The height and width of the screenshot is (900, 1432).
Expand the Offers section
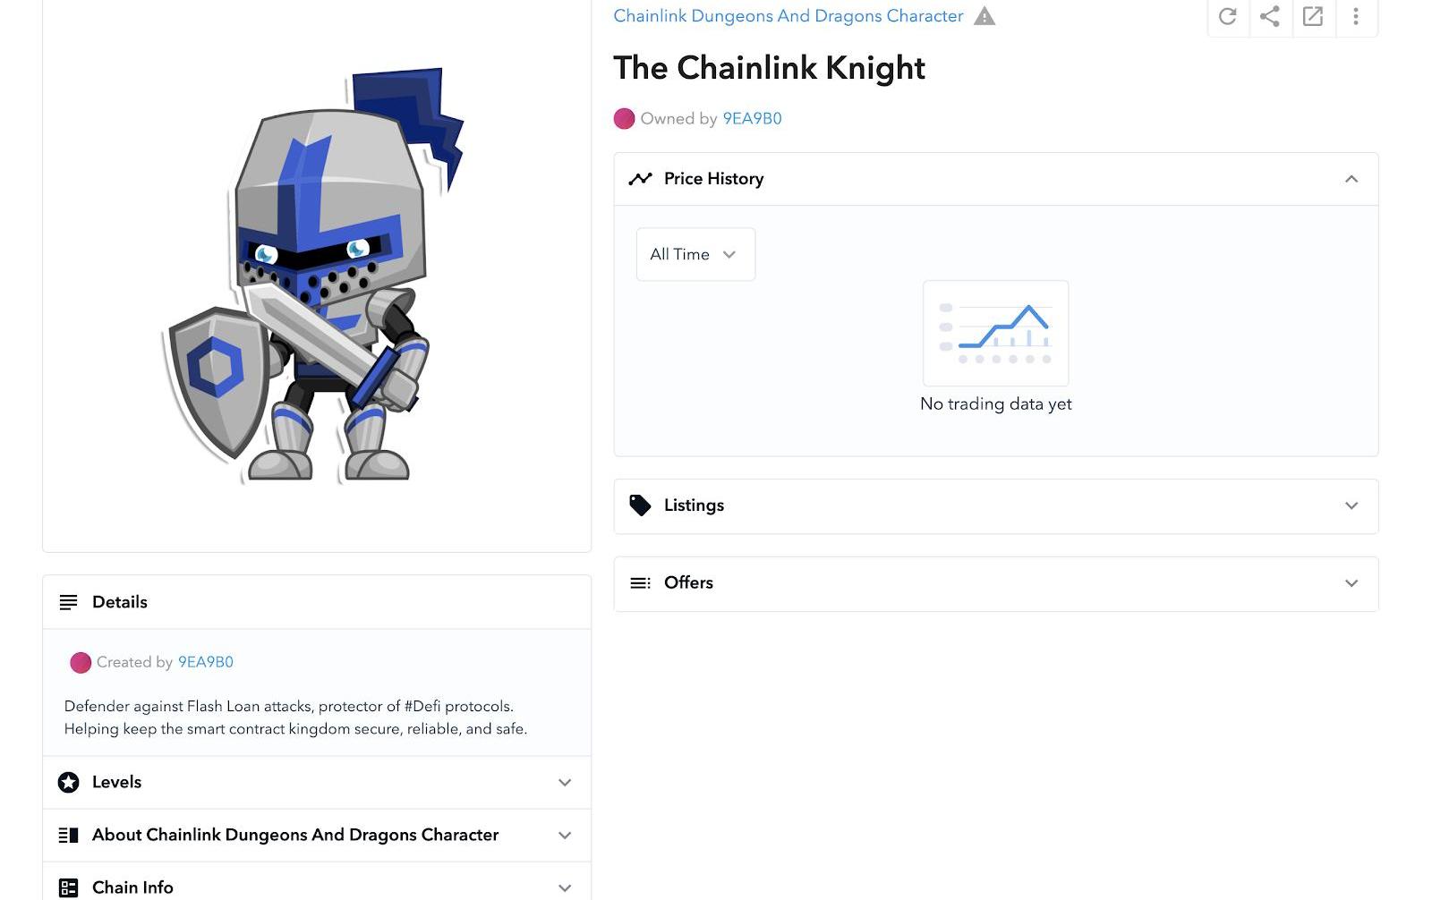(1351, 583)
